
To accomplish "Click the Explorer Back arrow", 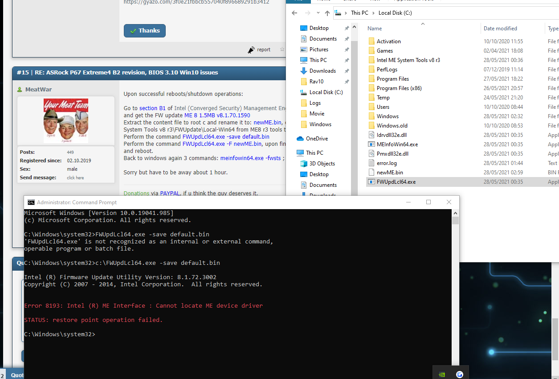I will (x=294, y=13).
